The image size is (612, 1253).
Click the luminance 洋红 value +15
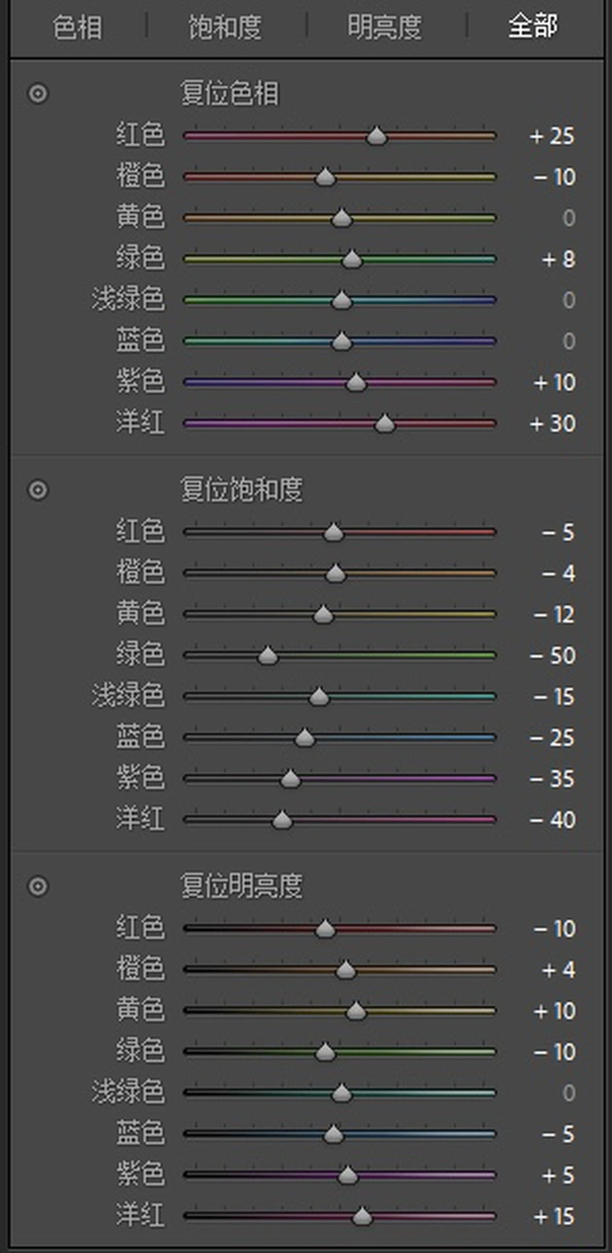tap(553, 1217)
